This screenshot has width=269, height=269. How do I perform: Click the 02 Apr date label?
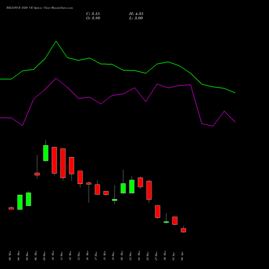coord(182,256)
